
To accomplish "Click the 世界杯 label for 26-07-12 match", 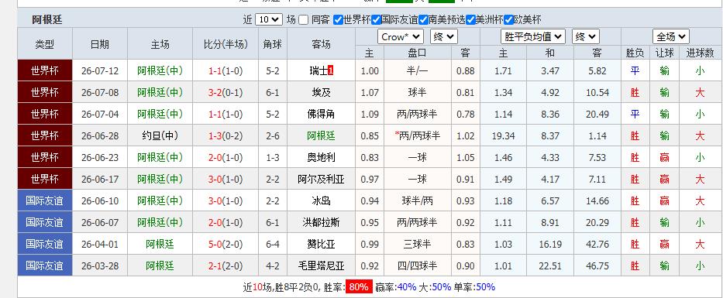I will click(x=45, y=71).
